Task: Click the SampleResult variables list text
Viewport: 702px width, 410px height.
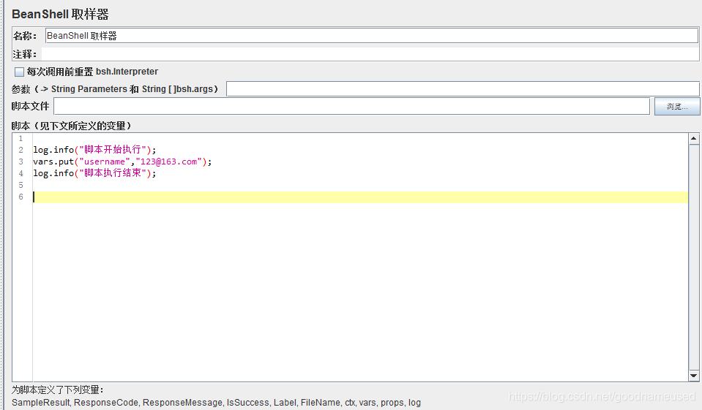Action: coord(216,403)
